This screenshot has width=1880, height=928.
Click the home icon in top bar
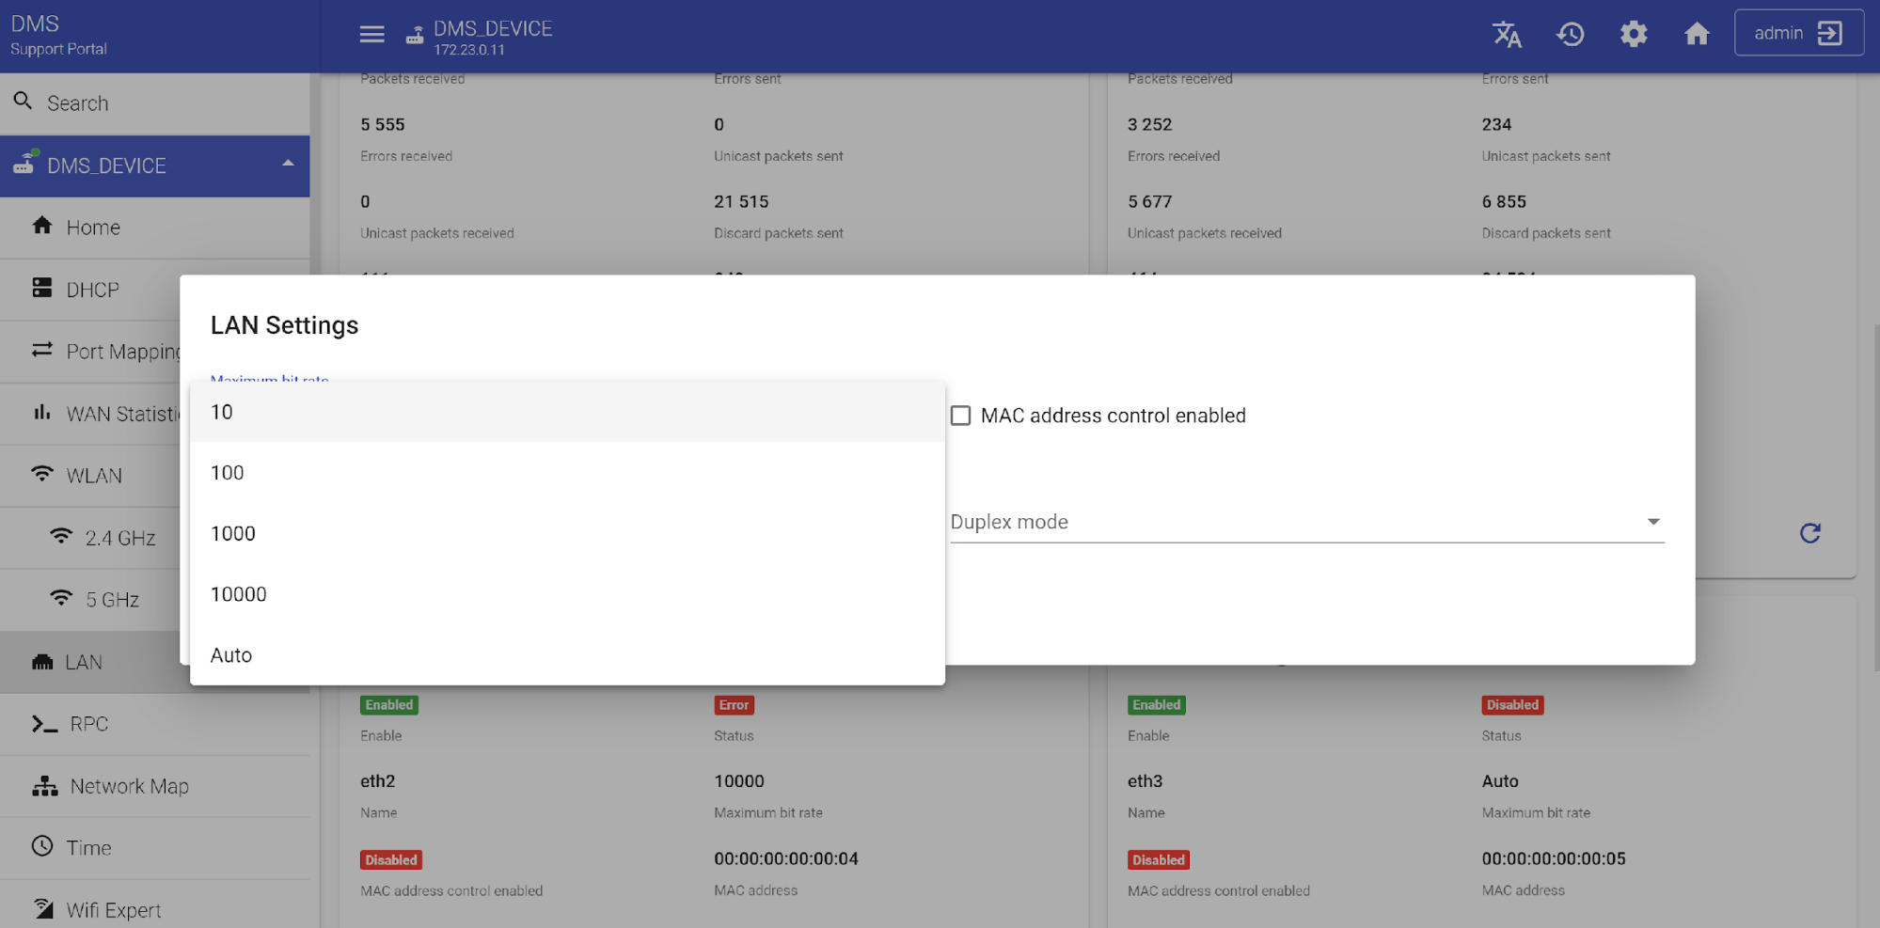click(1697, 35)
